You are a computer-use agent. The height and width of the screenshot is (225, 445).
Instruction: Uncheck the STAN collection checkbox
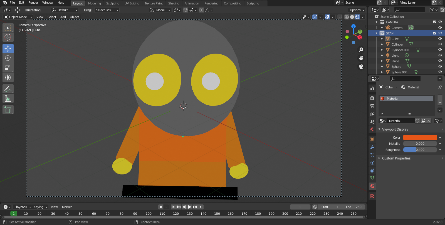pyautogui.click(x=434, y=33)
